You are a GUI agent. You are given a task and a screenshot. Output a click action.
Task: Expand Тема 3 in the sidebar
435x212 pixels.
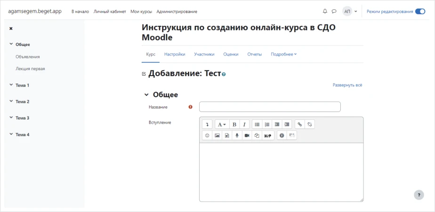[11, 118]
